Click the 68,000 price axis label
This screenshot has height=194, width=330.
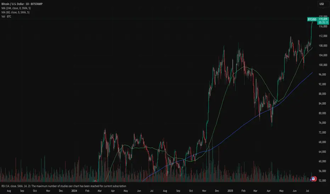(323, 142)
